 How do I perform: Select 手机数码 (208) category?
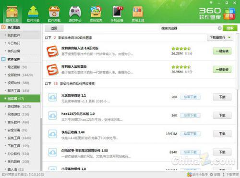pyautogui.click(x=20, y=162)
